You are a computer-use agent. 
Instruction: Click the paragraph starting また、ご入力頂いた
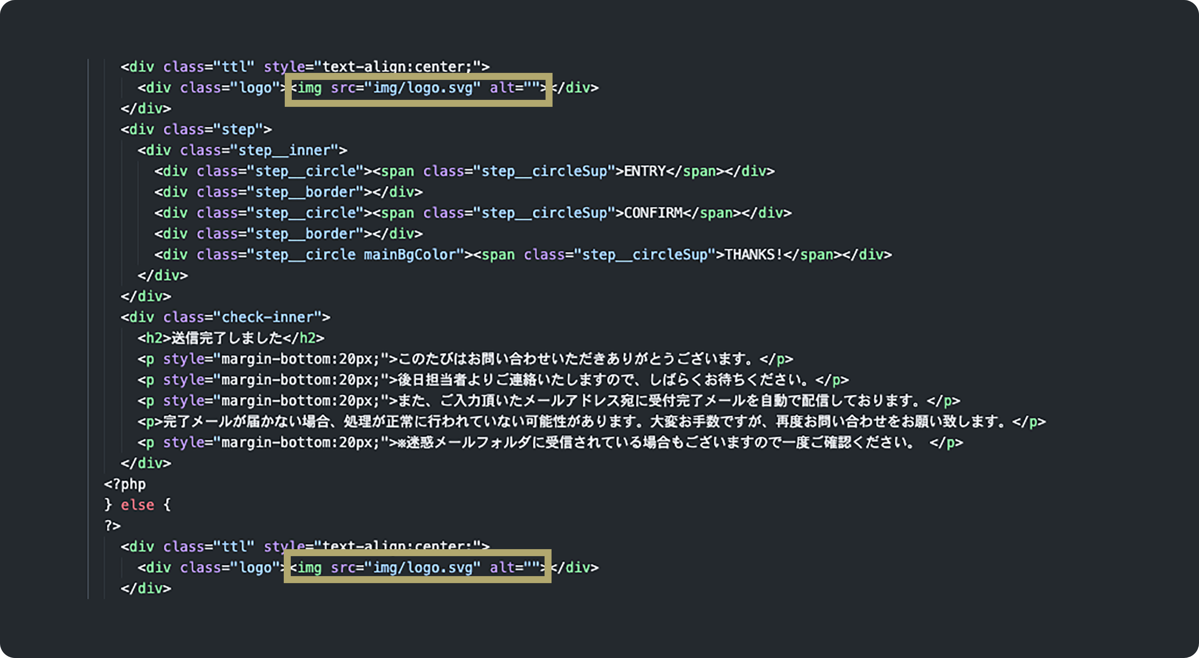click(x=548, y=400)
